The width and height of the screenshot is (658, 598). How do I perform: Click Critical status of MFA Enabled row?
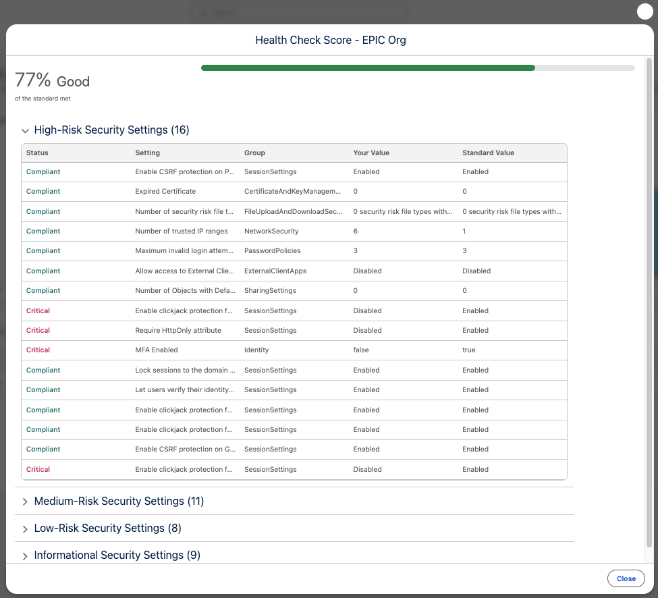[x=38, y=350]
